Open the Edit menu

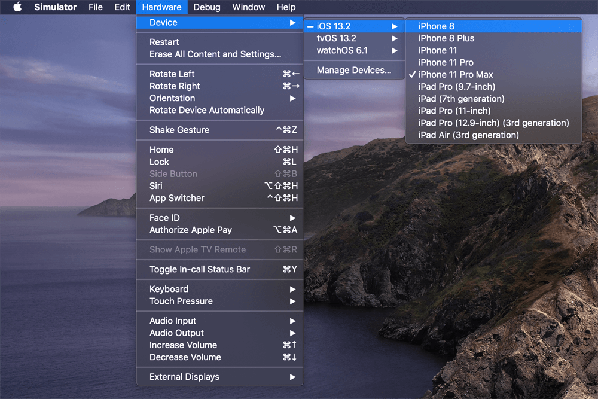pyautogui.click(x=122, y=7)
